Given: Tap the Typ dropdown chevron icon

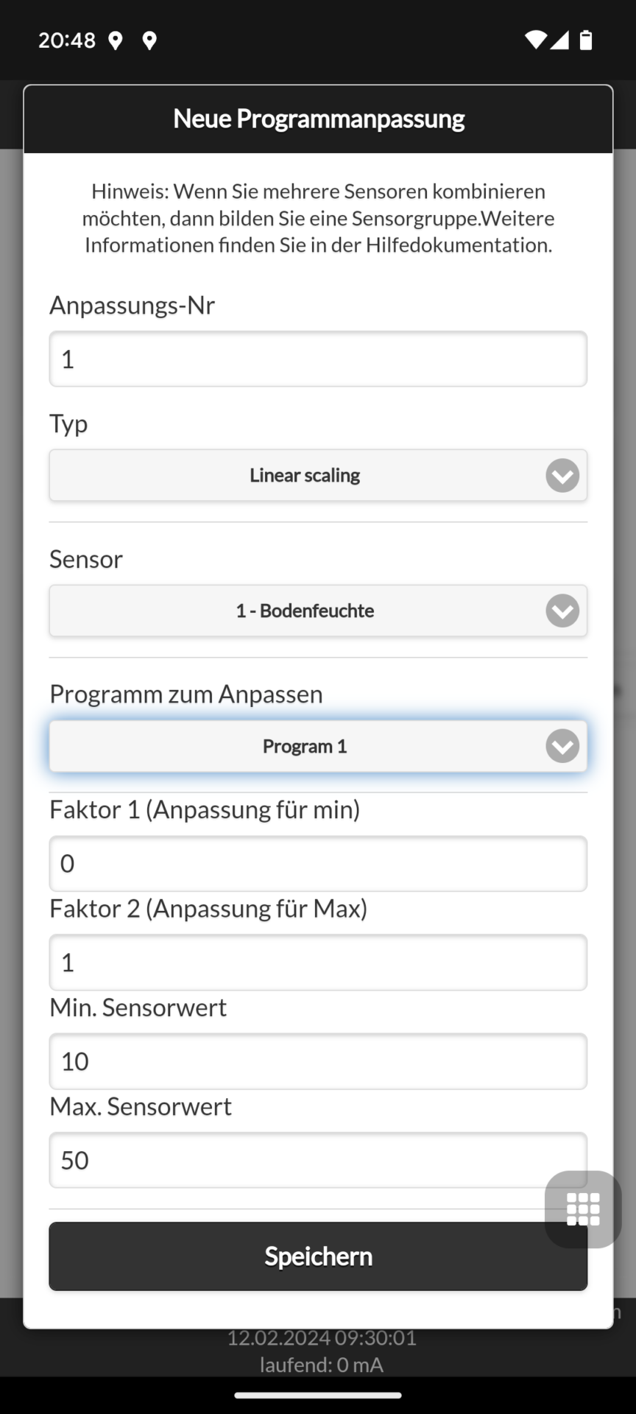Looking at the screenshot, I should 562,476.
